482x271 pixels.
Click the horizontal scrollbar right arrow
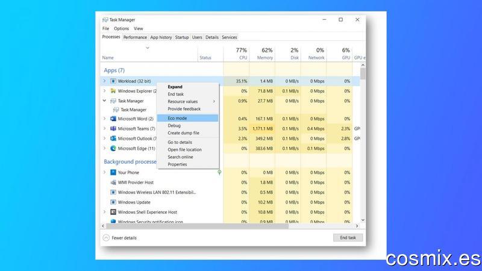[357, 226]
